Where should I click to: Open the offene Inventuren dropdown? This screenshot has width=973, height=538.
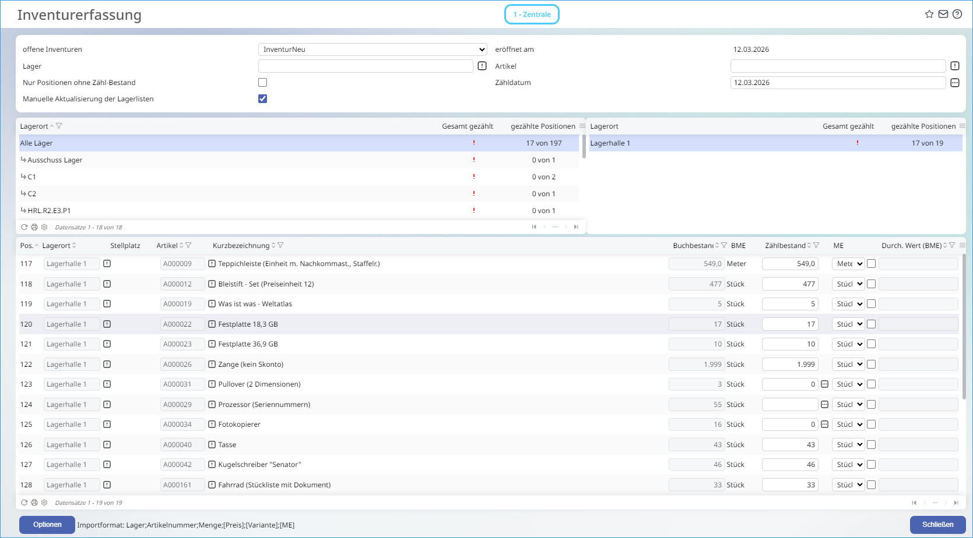(x=372, y=49)
